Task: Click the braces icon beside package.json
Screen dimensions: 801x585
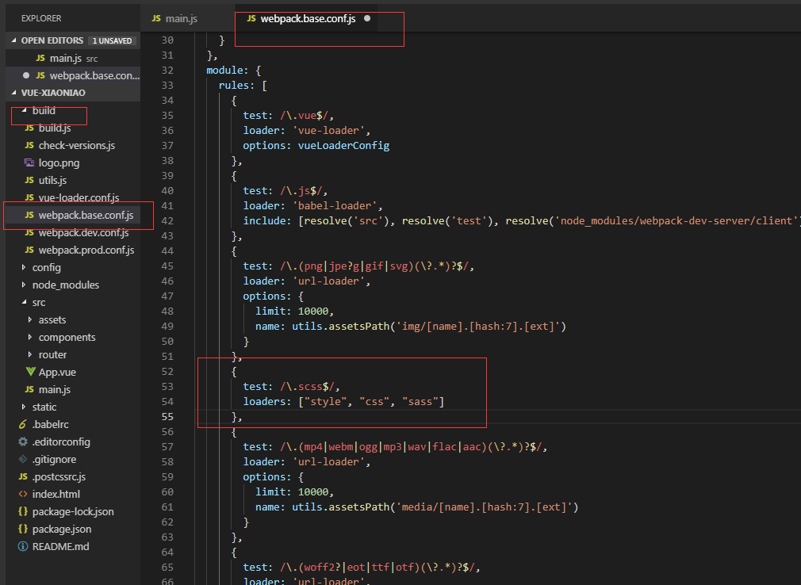Action: [x=23, y=529]
